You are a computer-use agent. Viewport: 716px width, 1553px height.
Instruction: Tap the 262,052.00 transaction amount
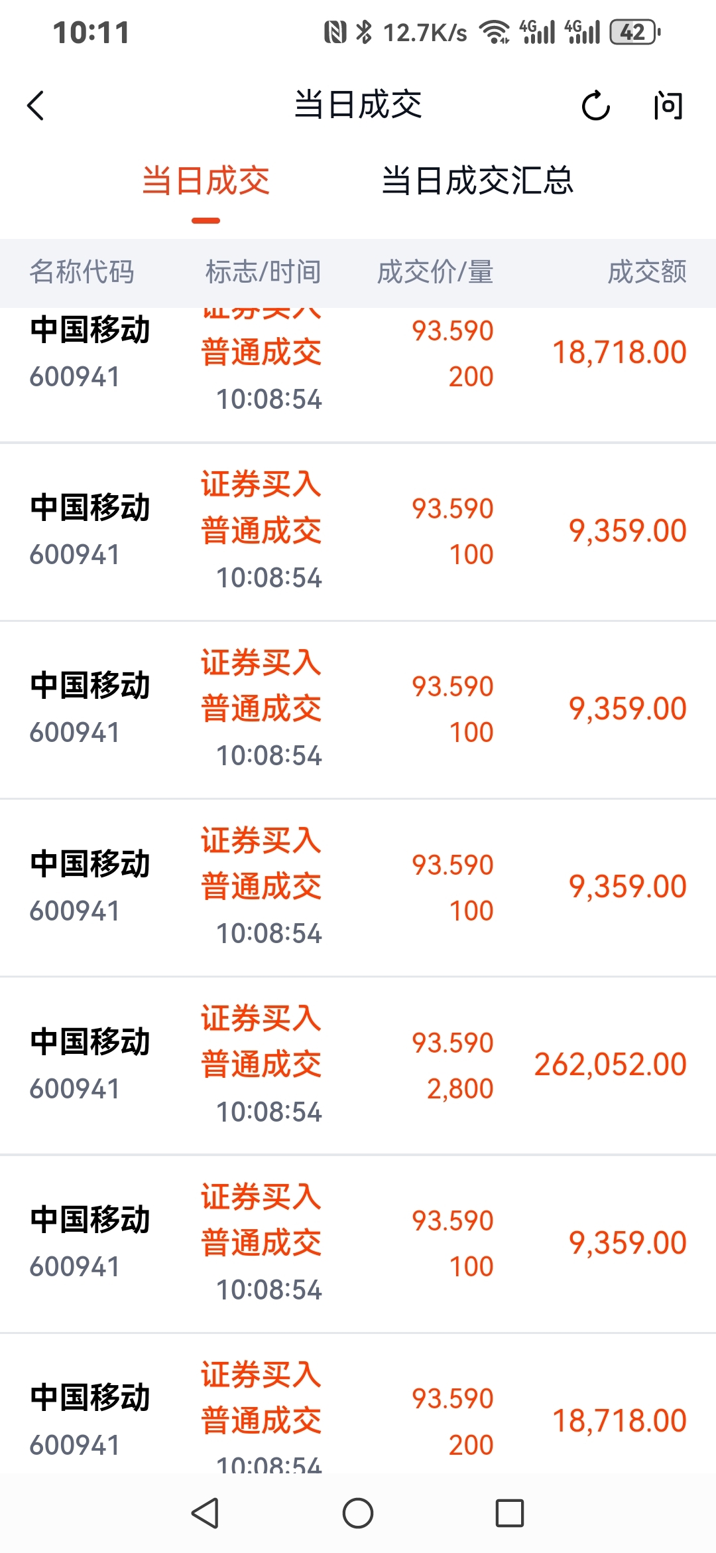click(x=610, y=1065)
